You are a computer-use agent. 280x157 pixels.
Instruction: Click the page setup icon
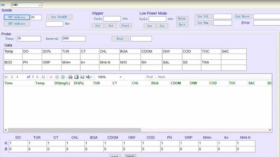click(x=82, y=77)
